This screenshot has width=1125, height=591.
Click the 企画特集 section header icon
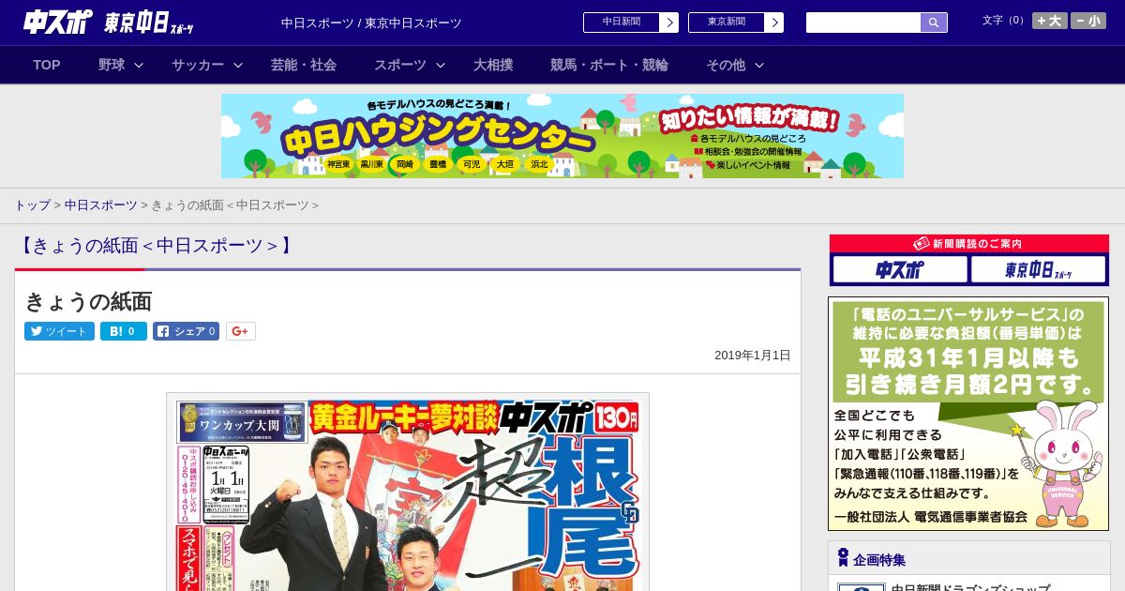coord(843,558)
